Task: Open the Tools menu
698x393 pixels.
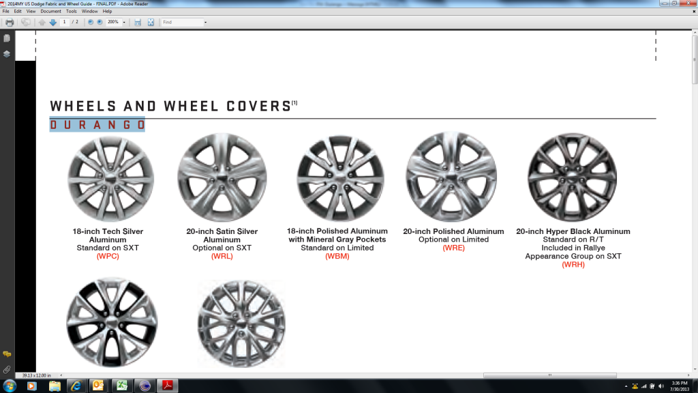Action: [71, 12]
